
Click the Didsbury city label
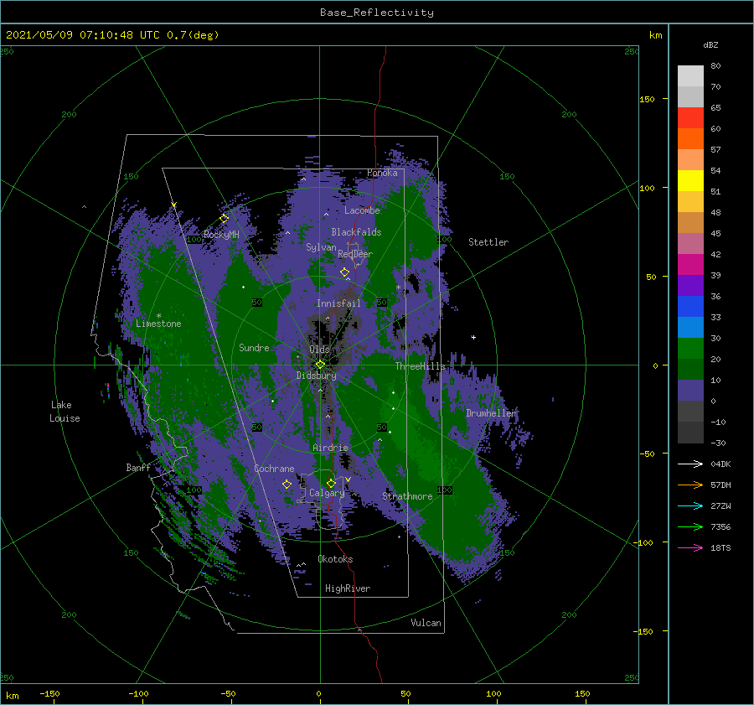tap(317, 376)
